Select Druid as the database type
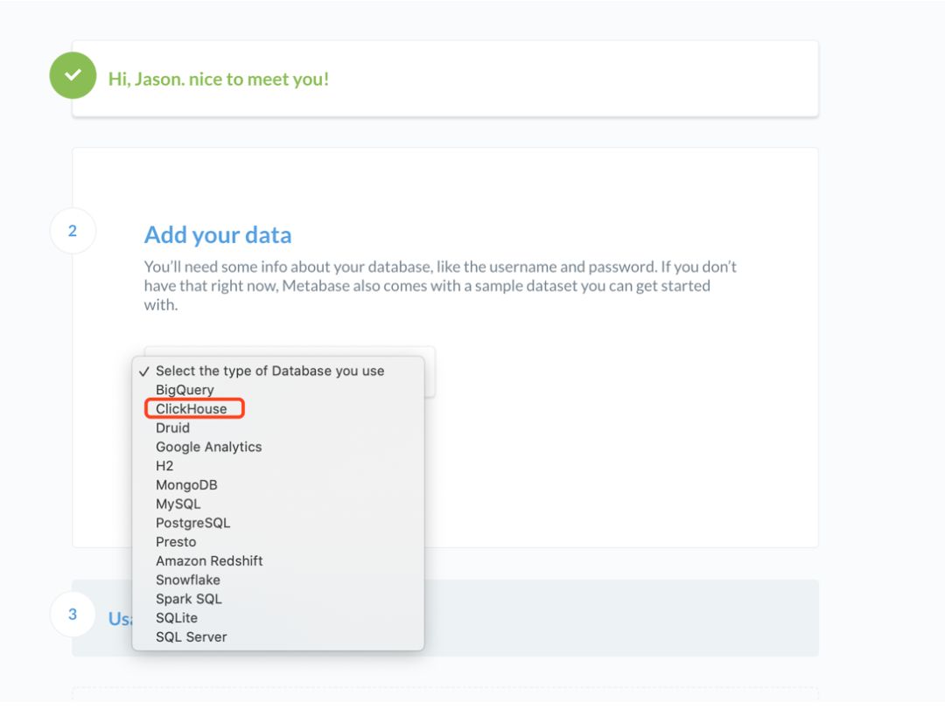The width and height of the screenshot is (945, 709). click(172, 428)
